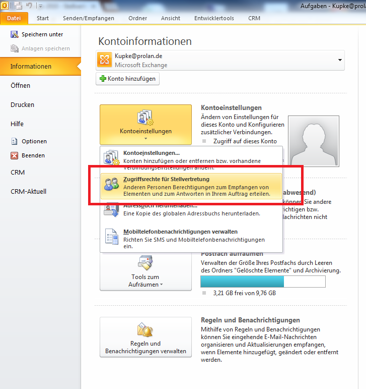Screen dimensions: 366x389
Task: Switch to the Senden/Empfangen ribbon tab
Action: [x=88, y=18]
